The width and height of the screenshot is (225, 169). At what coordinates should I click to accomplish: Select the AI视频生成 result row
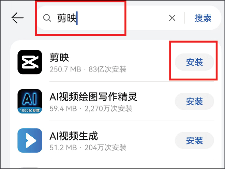click(116, 140)
